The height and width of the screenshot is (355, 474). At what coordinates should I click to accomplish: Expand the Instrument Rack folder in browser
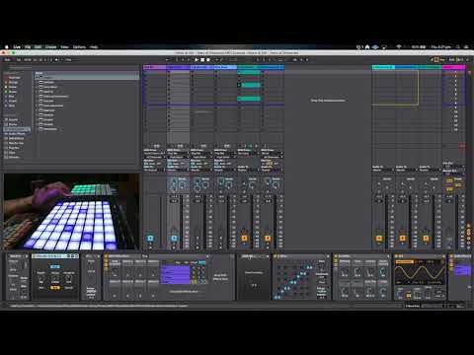[x=37, y=106]
